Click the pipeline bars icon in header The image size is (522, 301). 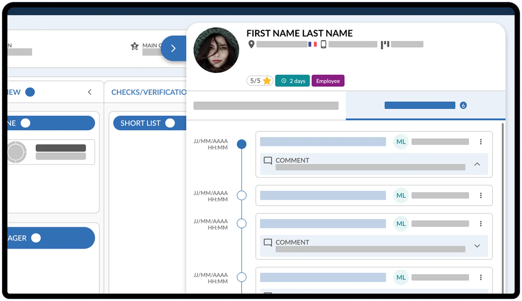point(385,45)
